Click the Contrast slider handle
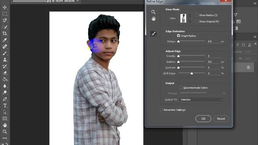The height and width of the screenshot is (145, 258). [178, 68]
